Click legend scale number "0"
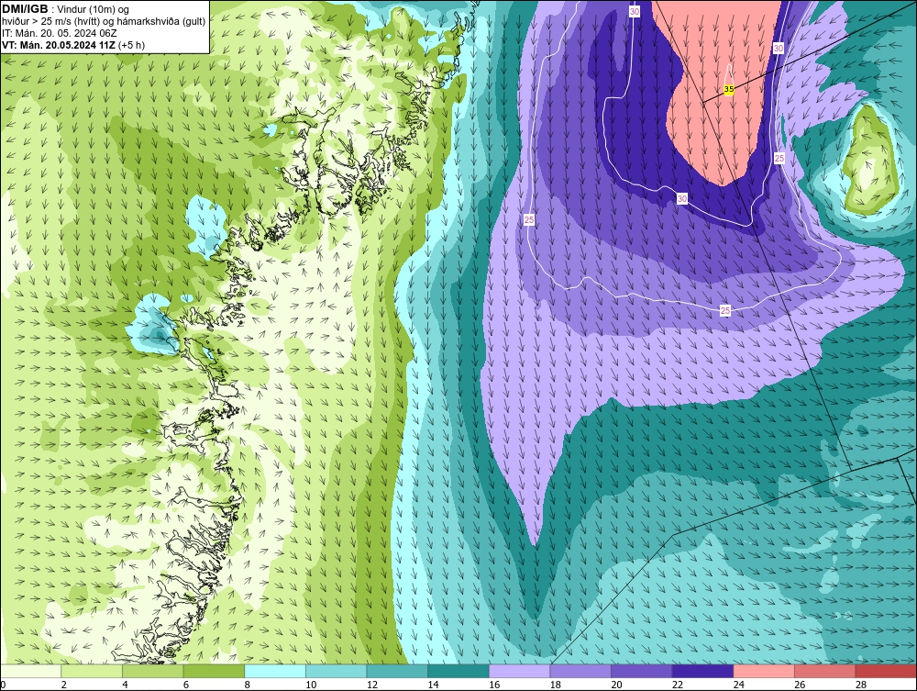 coord(3,685)
